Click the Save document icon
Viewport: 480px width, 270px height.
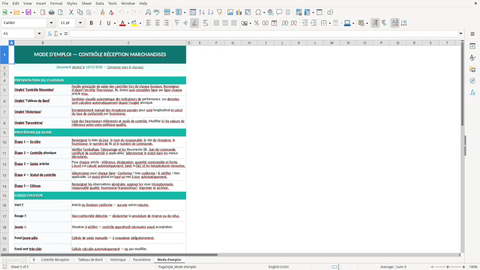28,12
